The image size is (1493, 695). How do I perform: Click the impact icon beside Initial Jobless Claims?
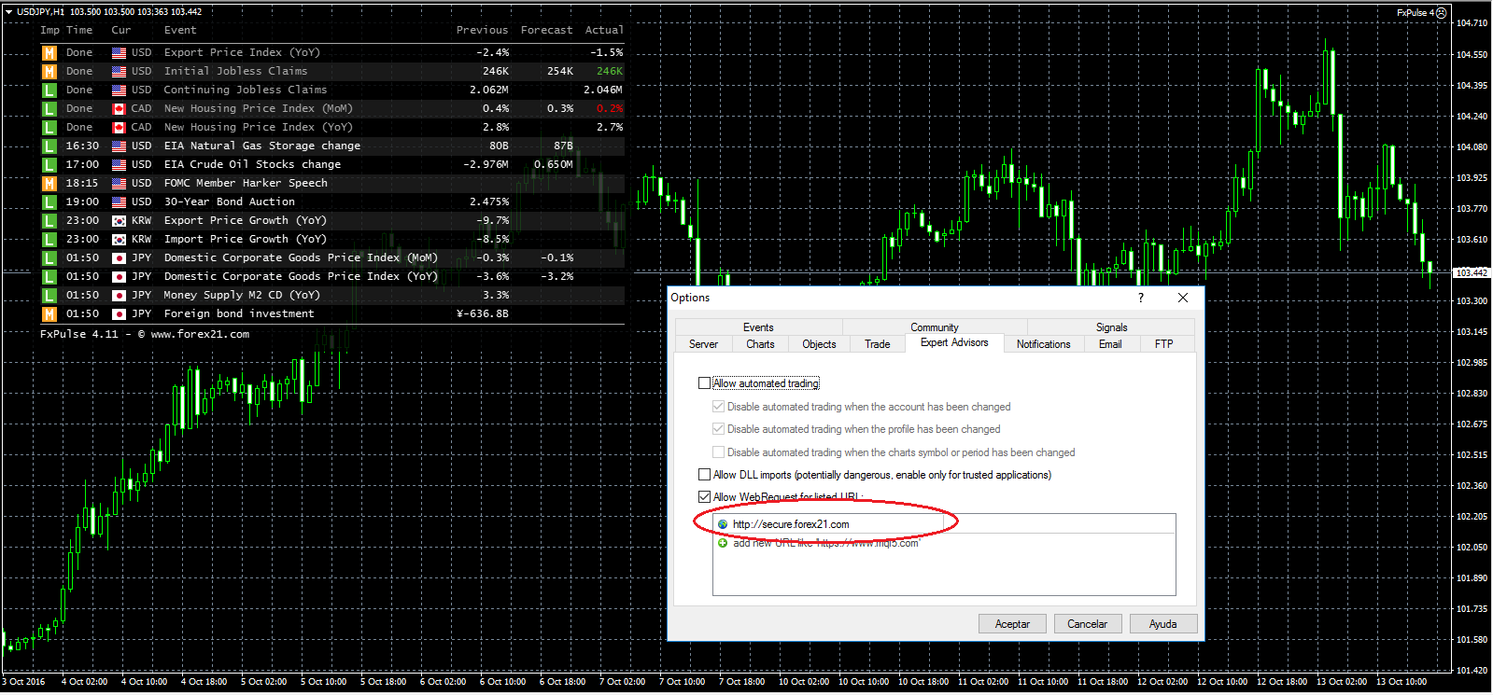(x=49, y=72)
